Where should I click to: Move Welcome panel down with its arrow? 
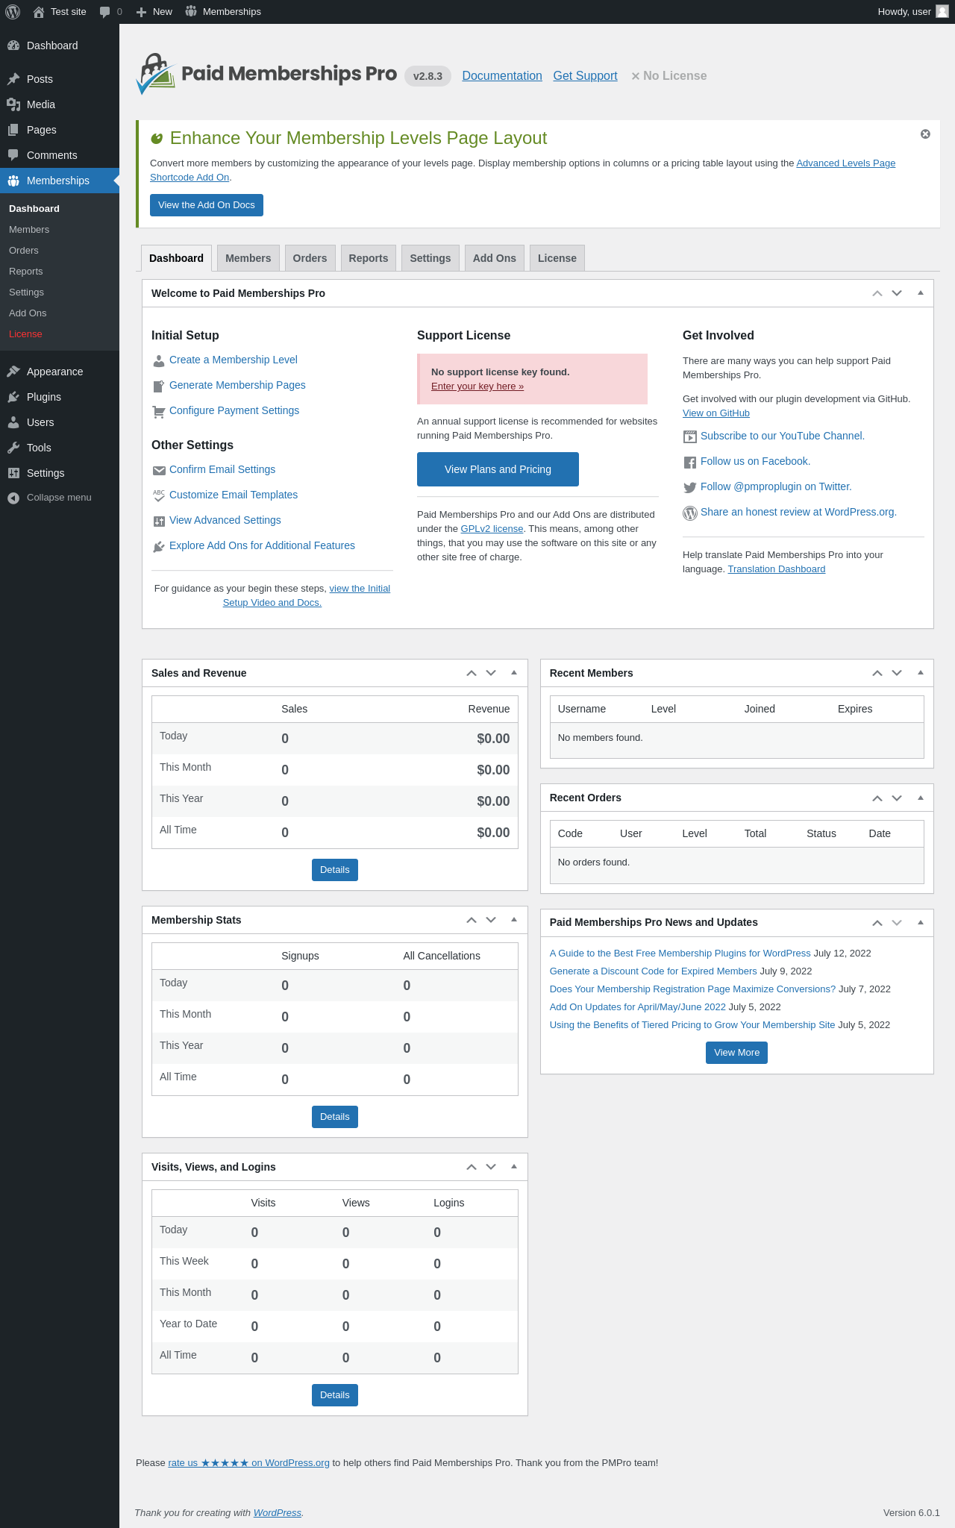pyautogui.click(x=897, y=293)
